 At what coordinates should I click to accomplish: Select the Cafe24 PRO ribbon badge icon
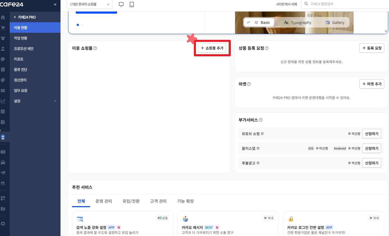[x=3, y=137]
